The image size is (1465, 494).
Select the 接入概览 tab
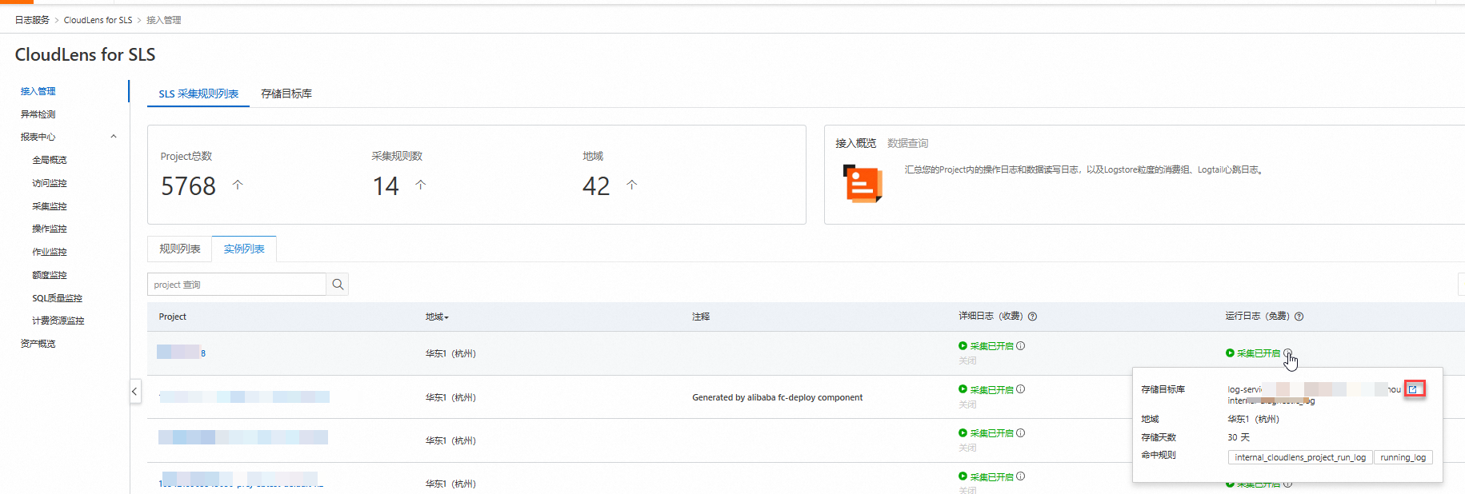(x=856, y=143)
